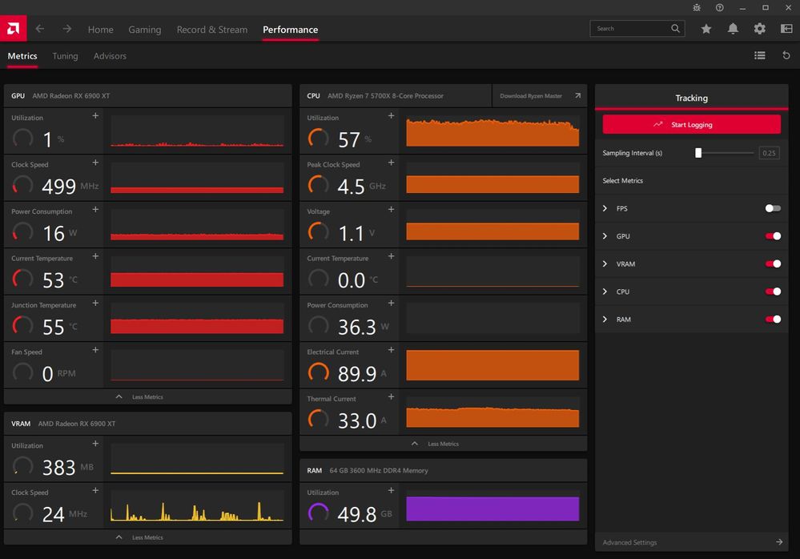Open the Gaming tab
The image size is (800, 559).
click(x=144, y=30)
